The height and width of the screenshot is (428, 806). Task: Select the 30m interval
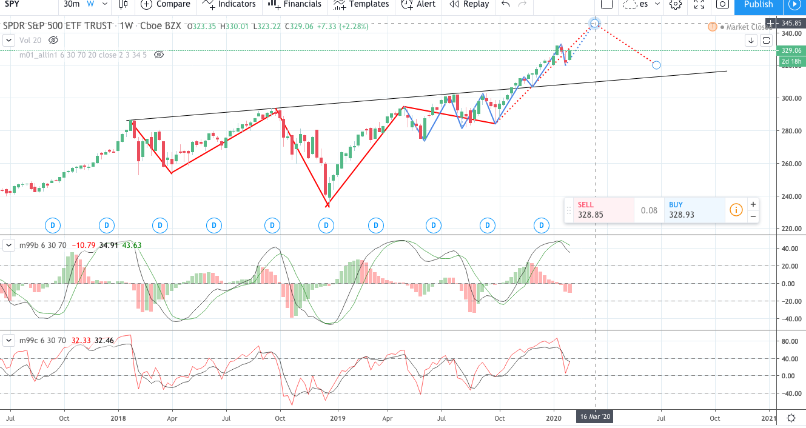click(72, 4)
